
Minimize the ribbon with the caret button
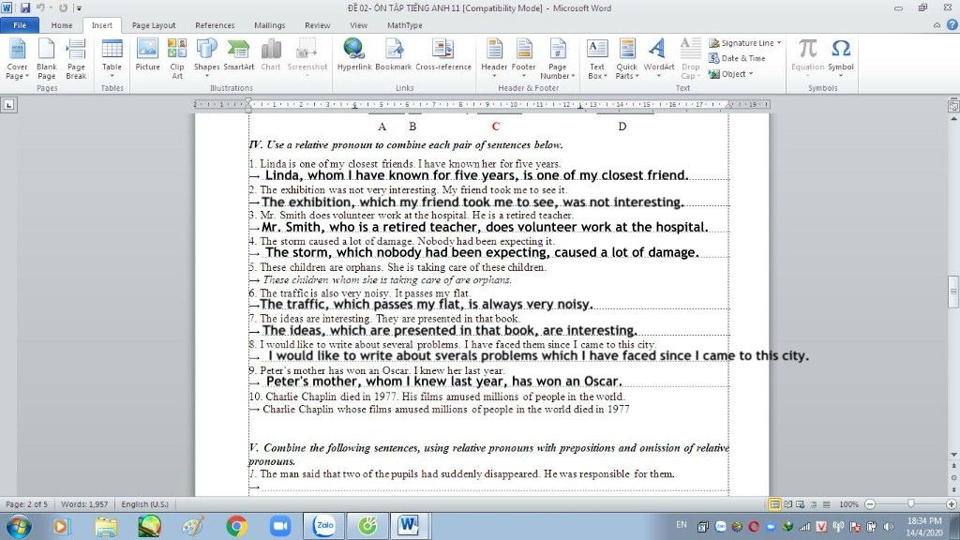[x=937, y=25]
